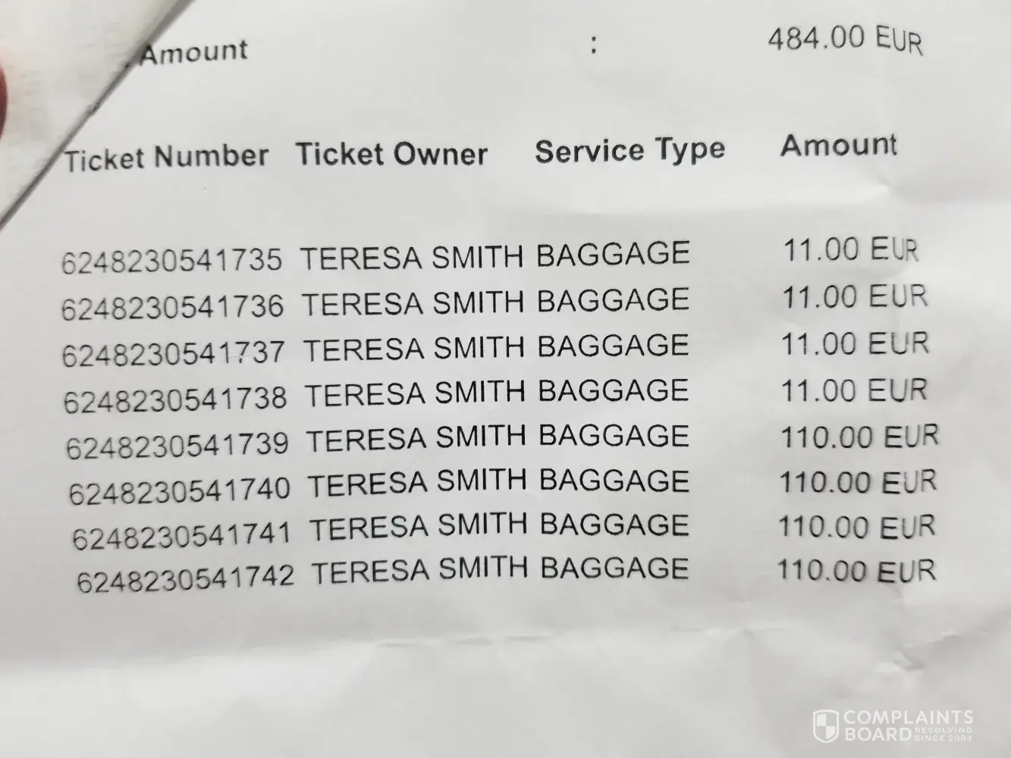Click the Service Type column header

click(x=630, y=150)
